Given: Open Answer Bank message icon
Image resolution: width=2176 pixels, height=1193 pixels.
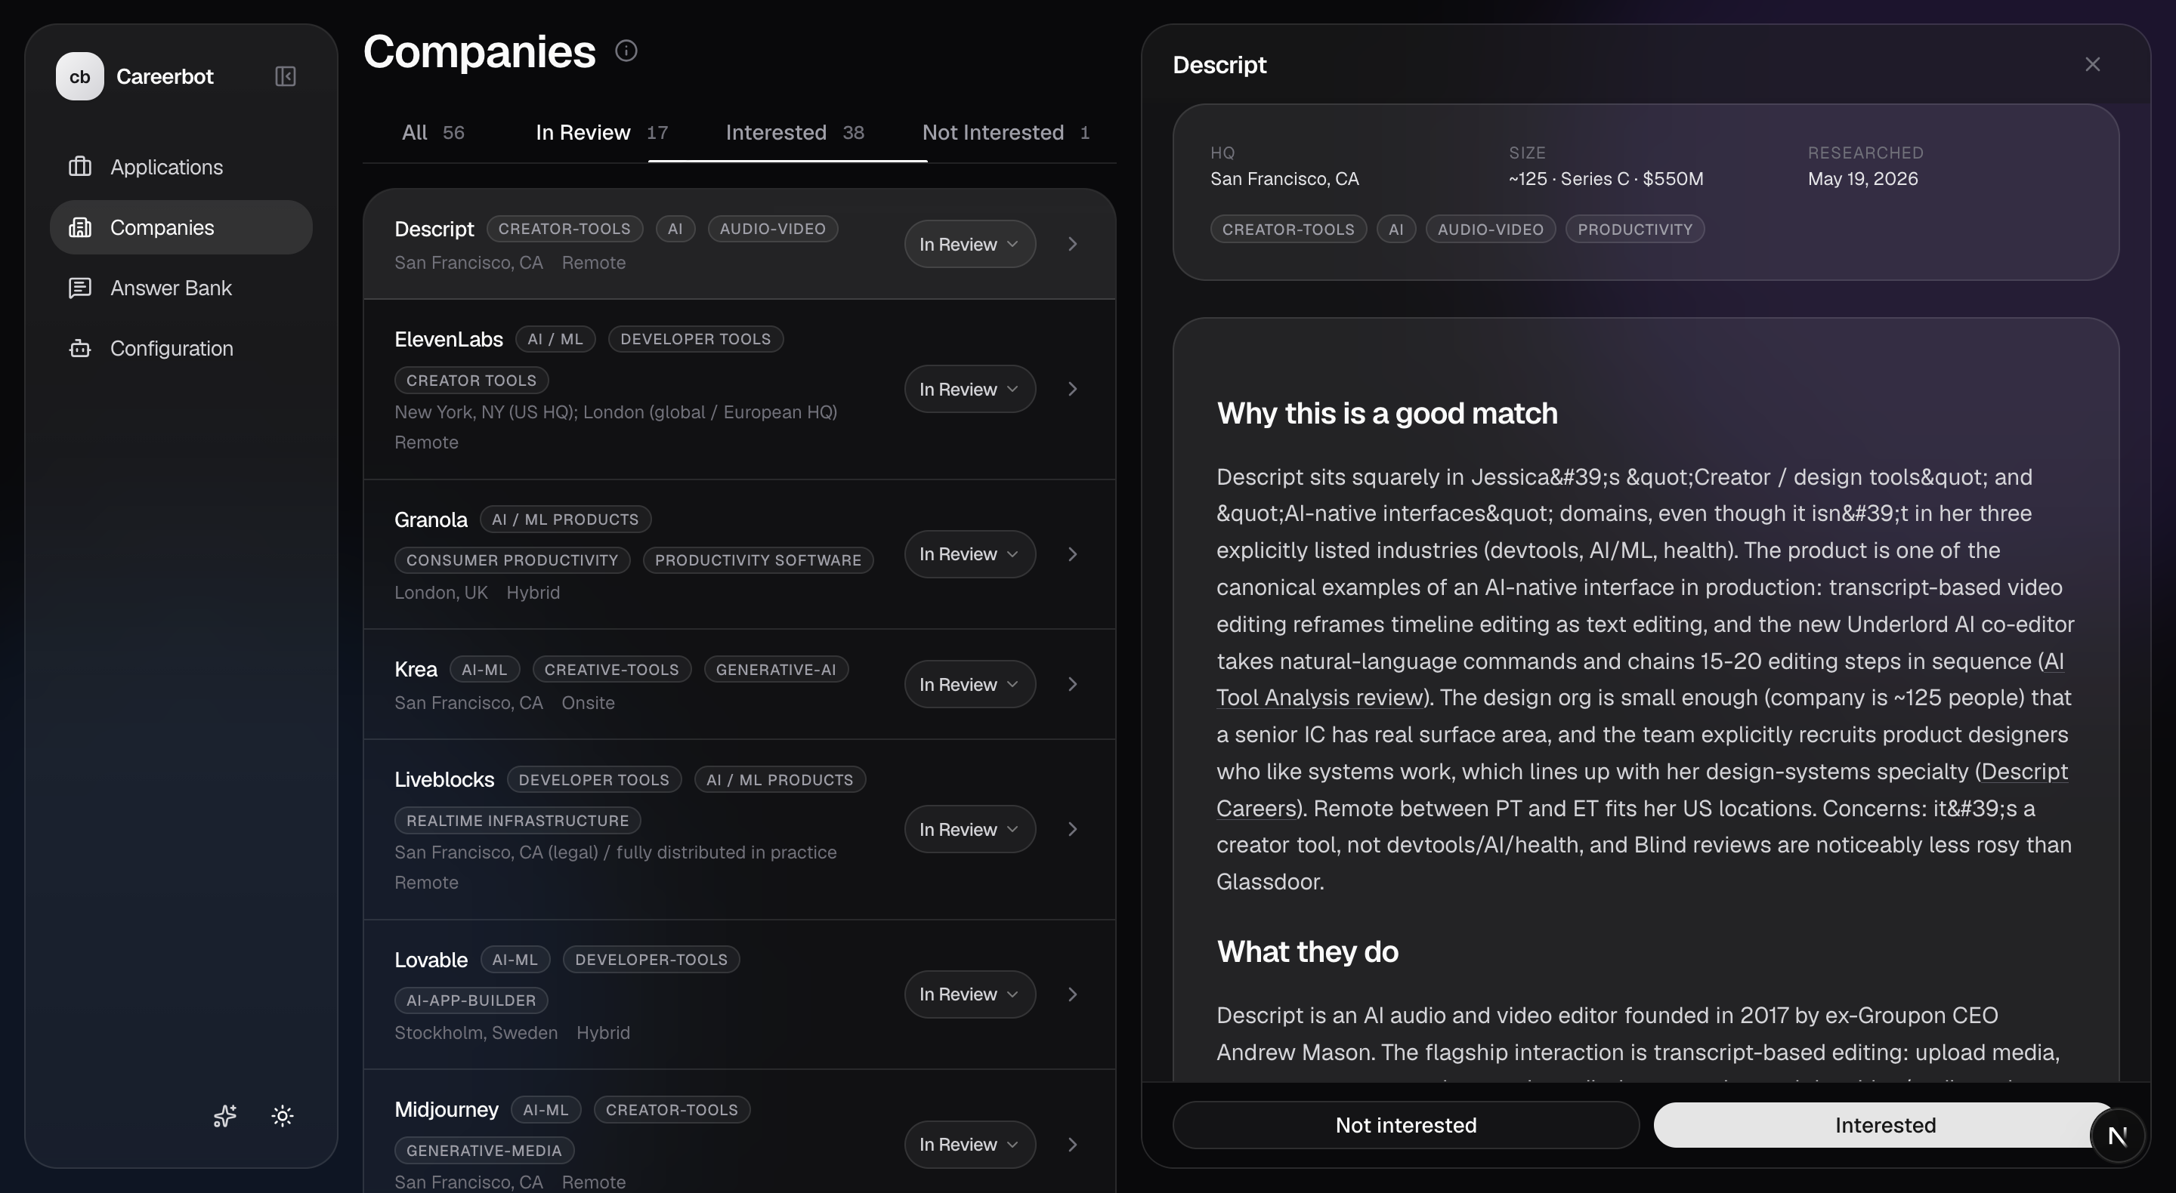Looking at the screenshot, I should pyautogui.click(x=80, y=288).
